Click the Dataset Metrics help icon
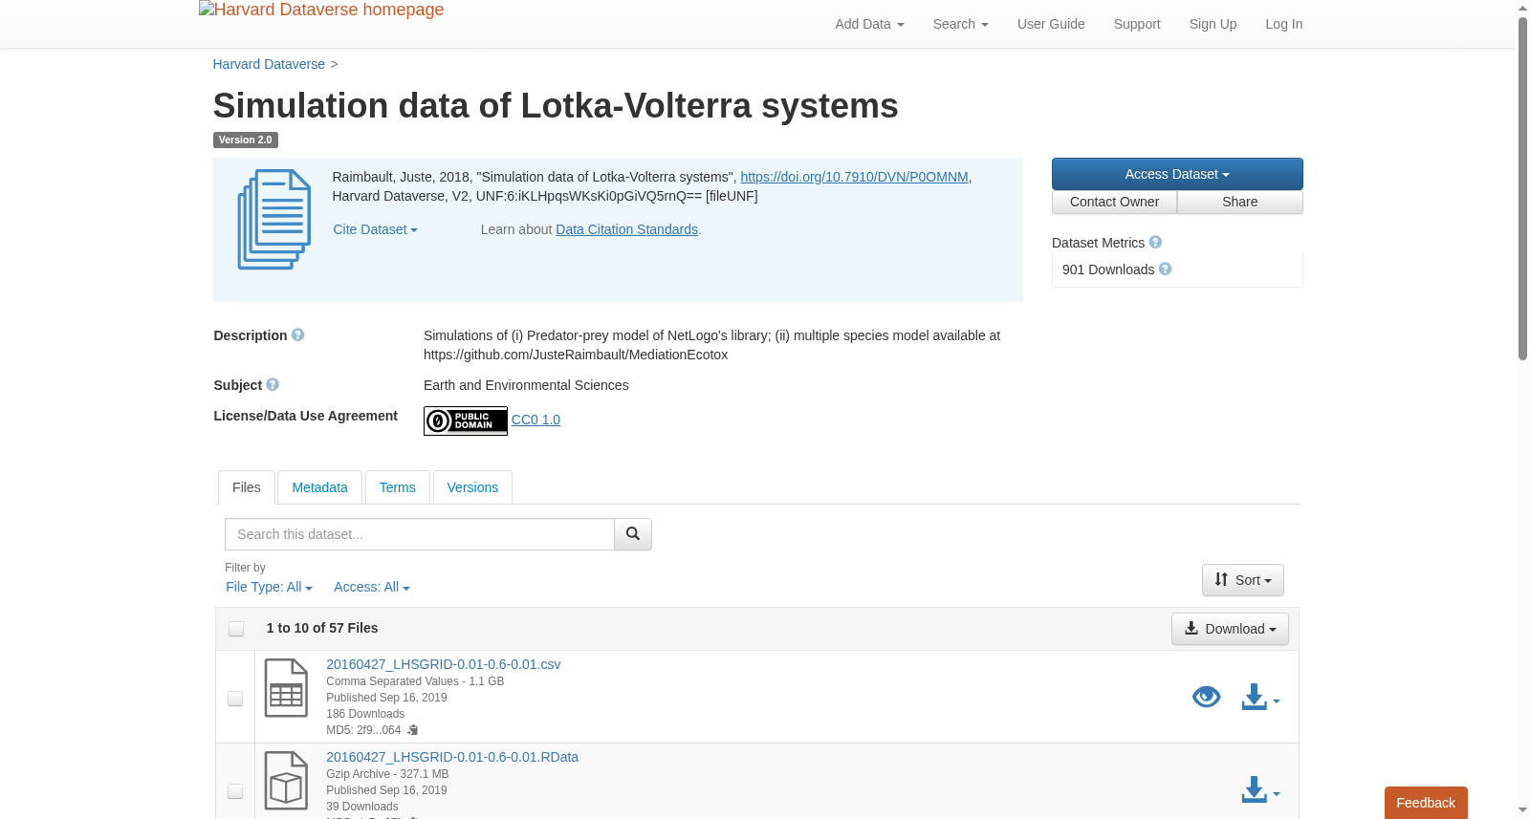This screenshot has width=1530, height=819. 1155,243
